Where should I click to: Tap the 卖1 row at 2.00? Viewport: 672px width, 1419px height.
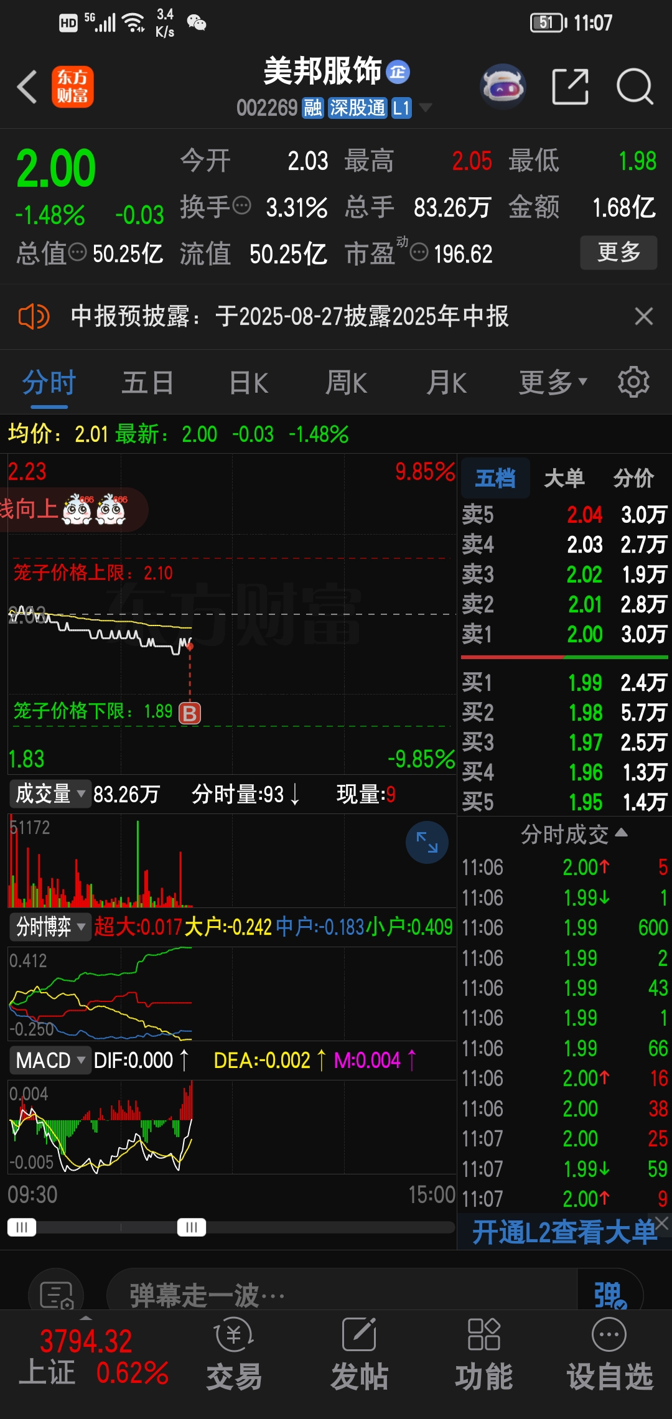point(564,634)
